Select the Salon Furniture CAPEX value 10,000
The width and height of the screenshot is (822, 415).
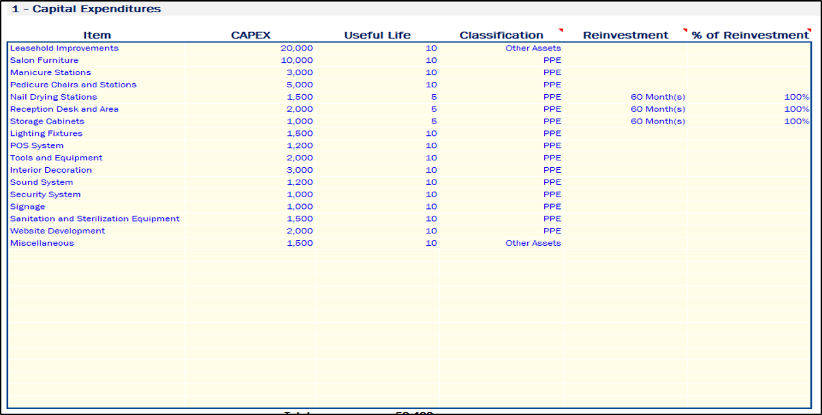(x=296, y=61)
